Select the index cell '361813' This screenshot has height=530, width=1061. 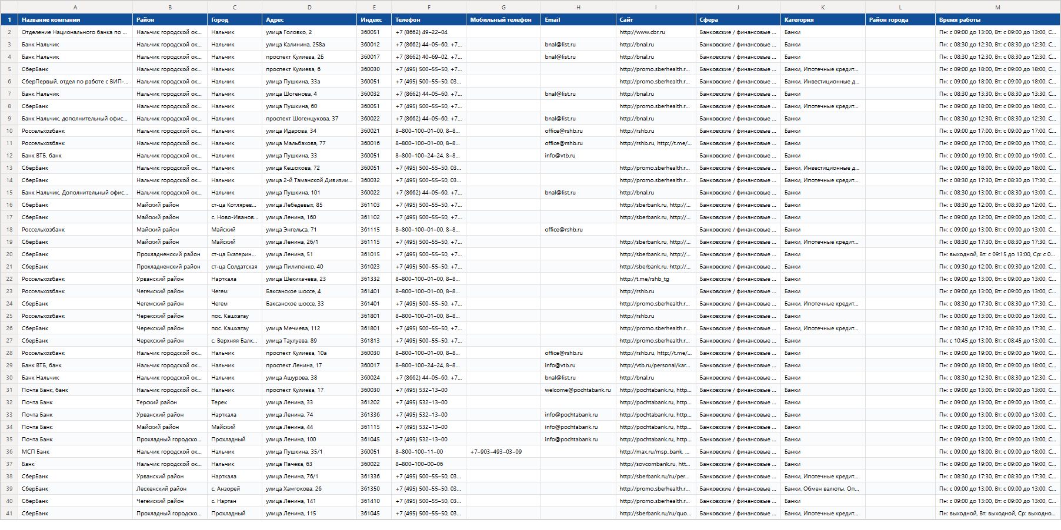[x=374, y=341]
